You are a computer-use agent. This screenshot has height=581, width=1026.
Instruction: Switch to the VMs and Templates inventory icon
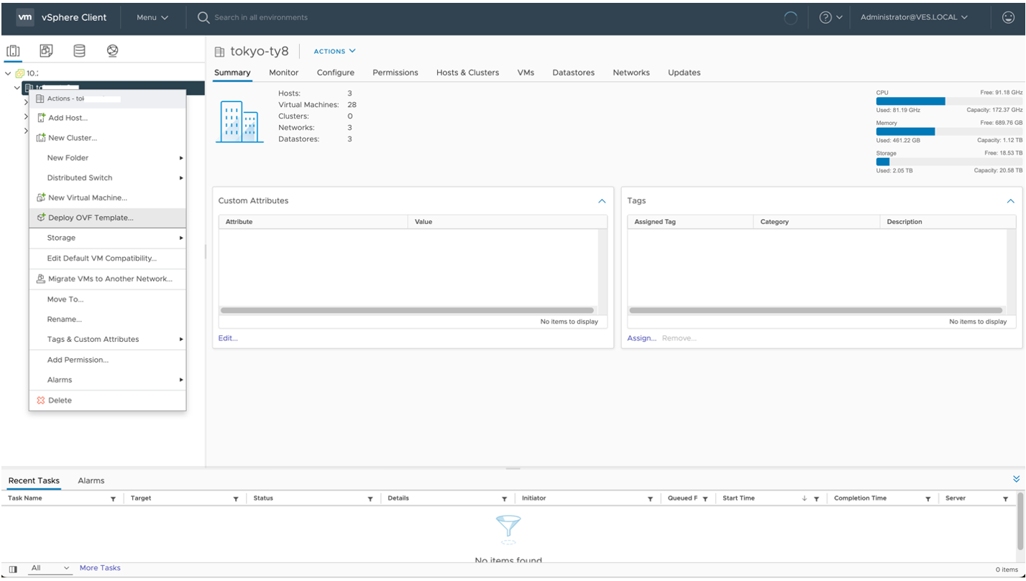[x=45, y=50]
